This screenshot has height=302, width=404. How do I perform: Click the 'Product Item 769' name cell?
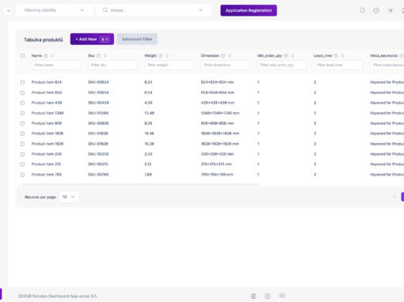(47, 175)
